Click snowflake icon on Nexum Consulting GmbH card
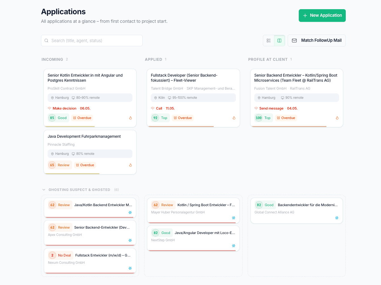Viewport: 381px width, 285px height. point(130,268)
